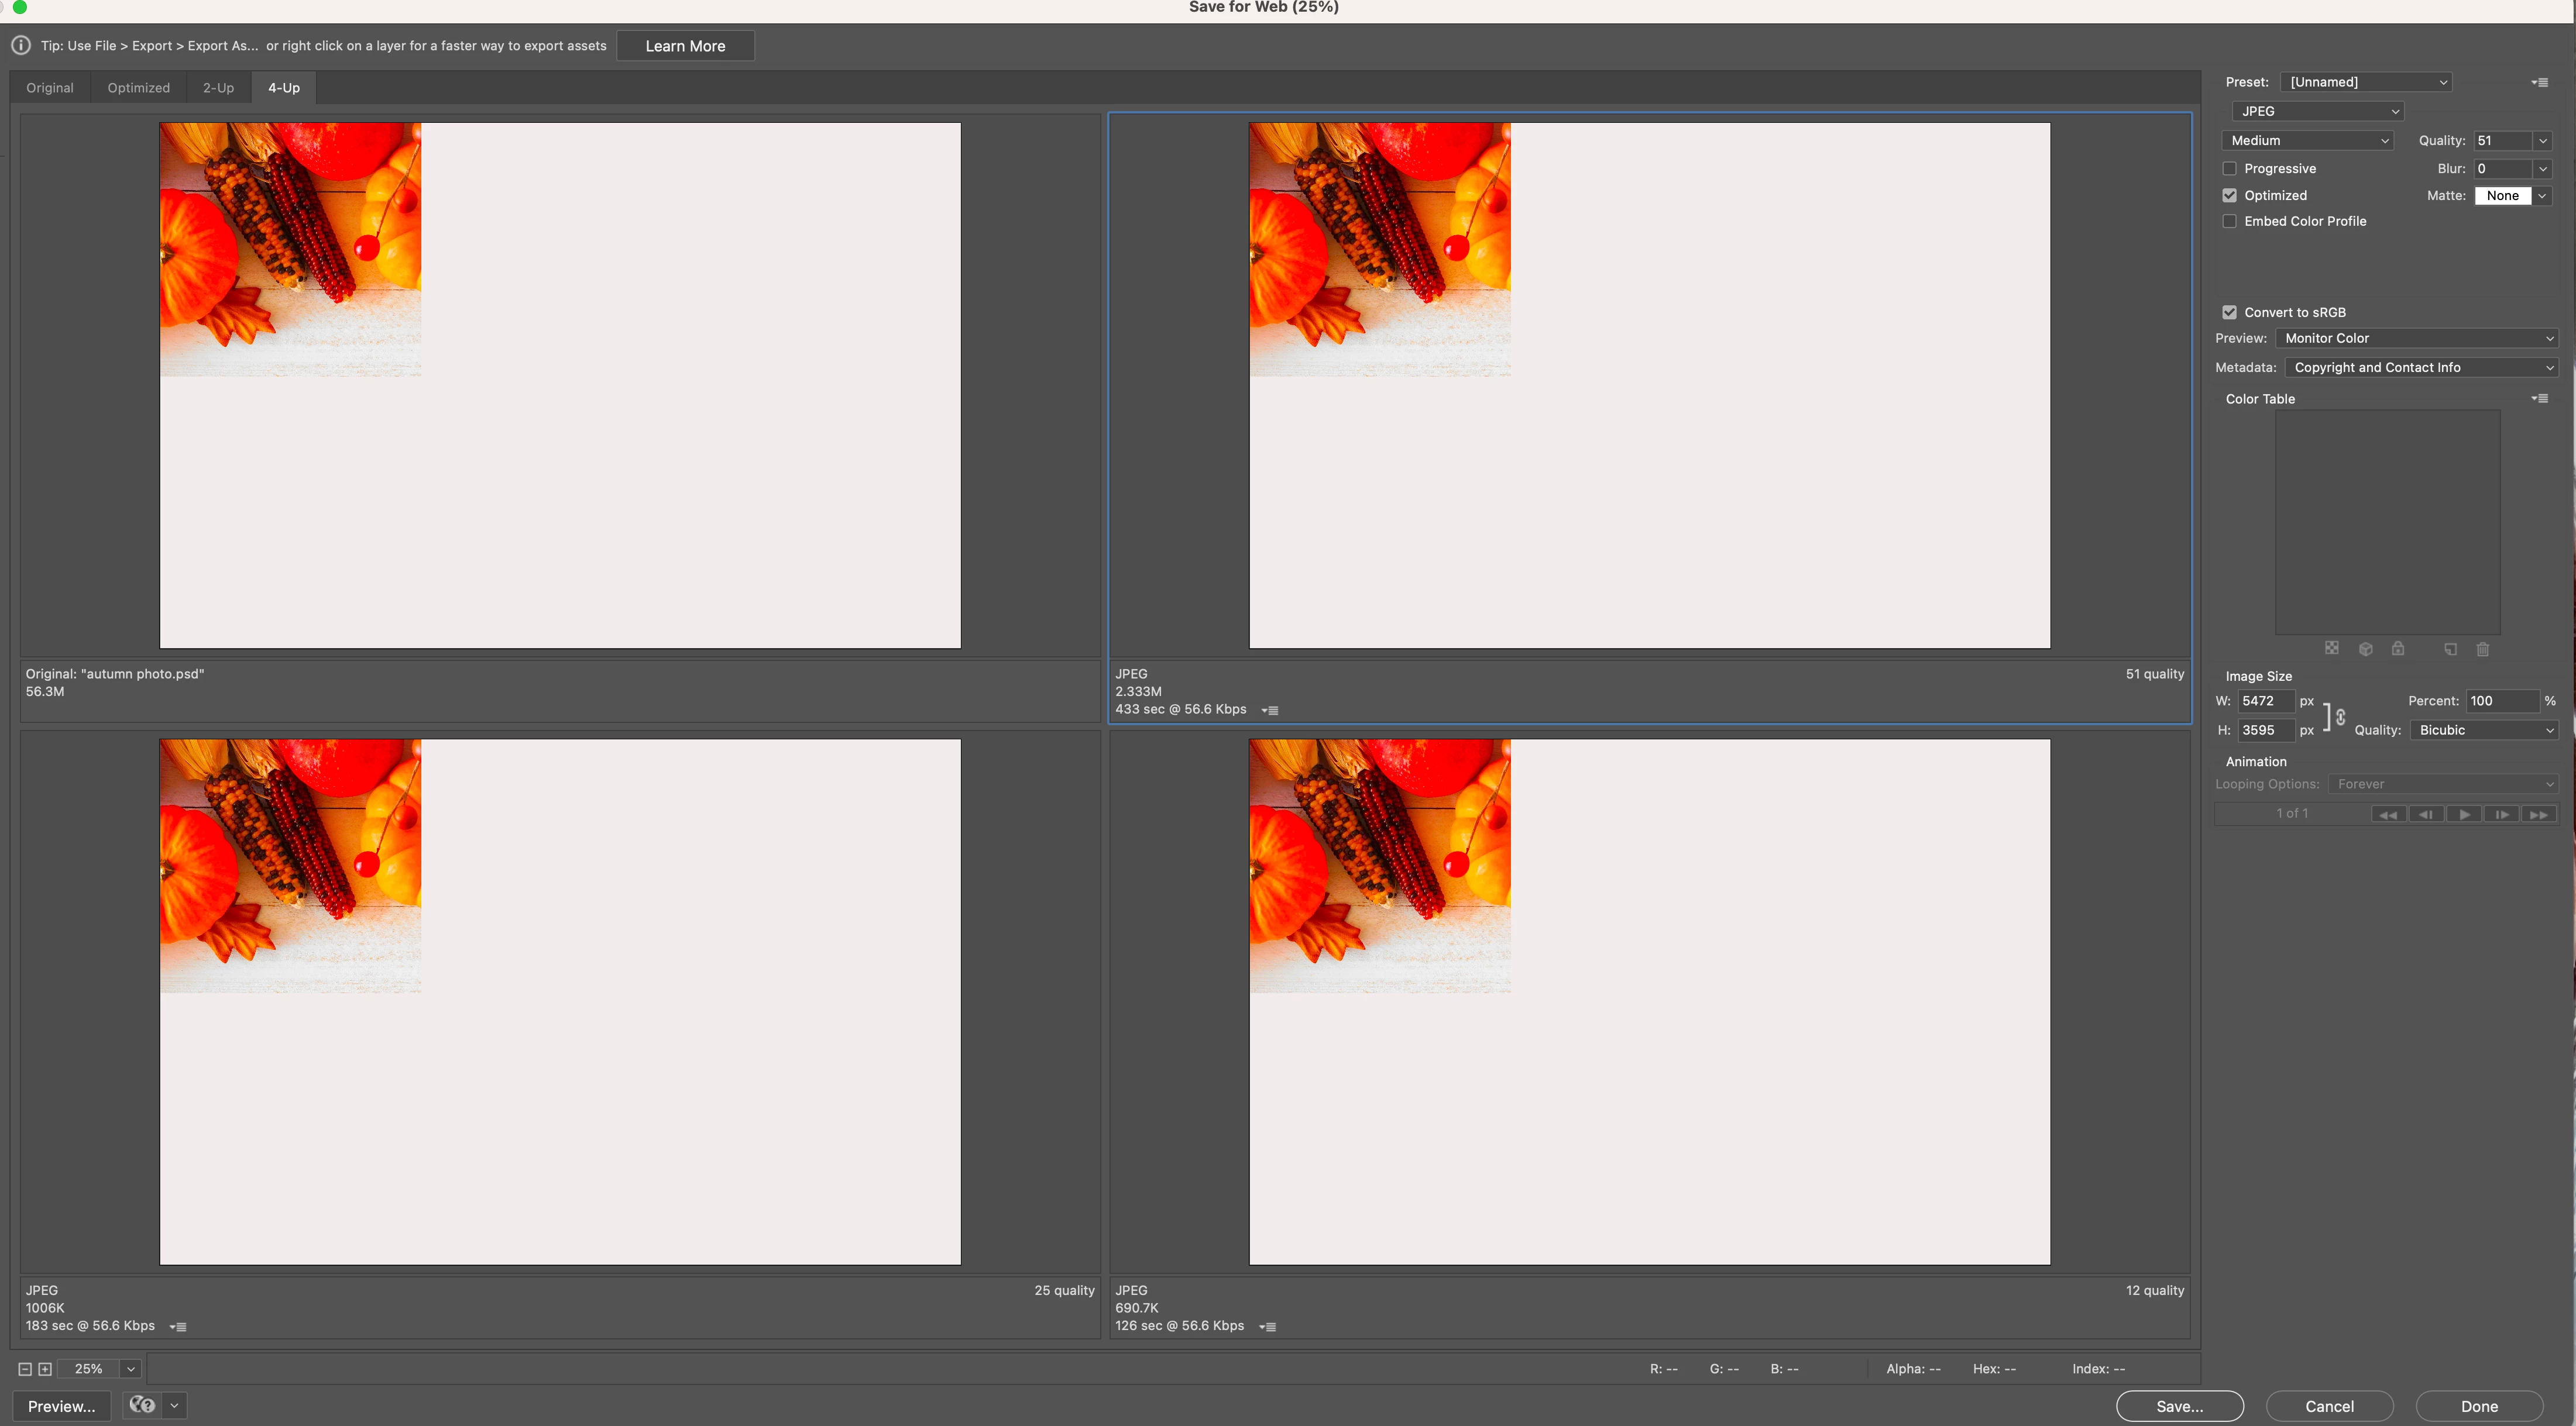Open the Color Table palette menu icon
Viewport: 2576px width, 1426px height.
[x=2539, y=399]
